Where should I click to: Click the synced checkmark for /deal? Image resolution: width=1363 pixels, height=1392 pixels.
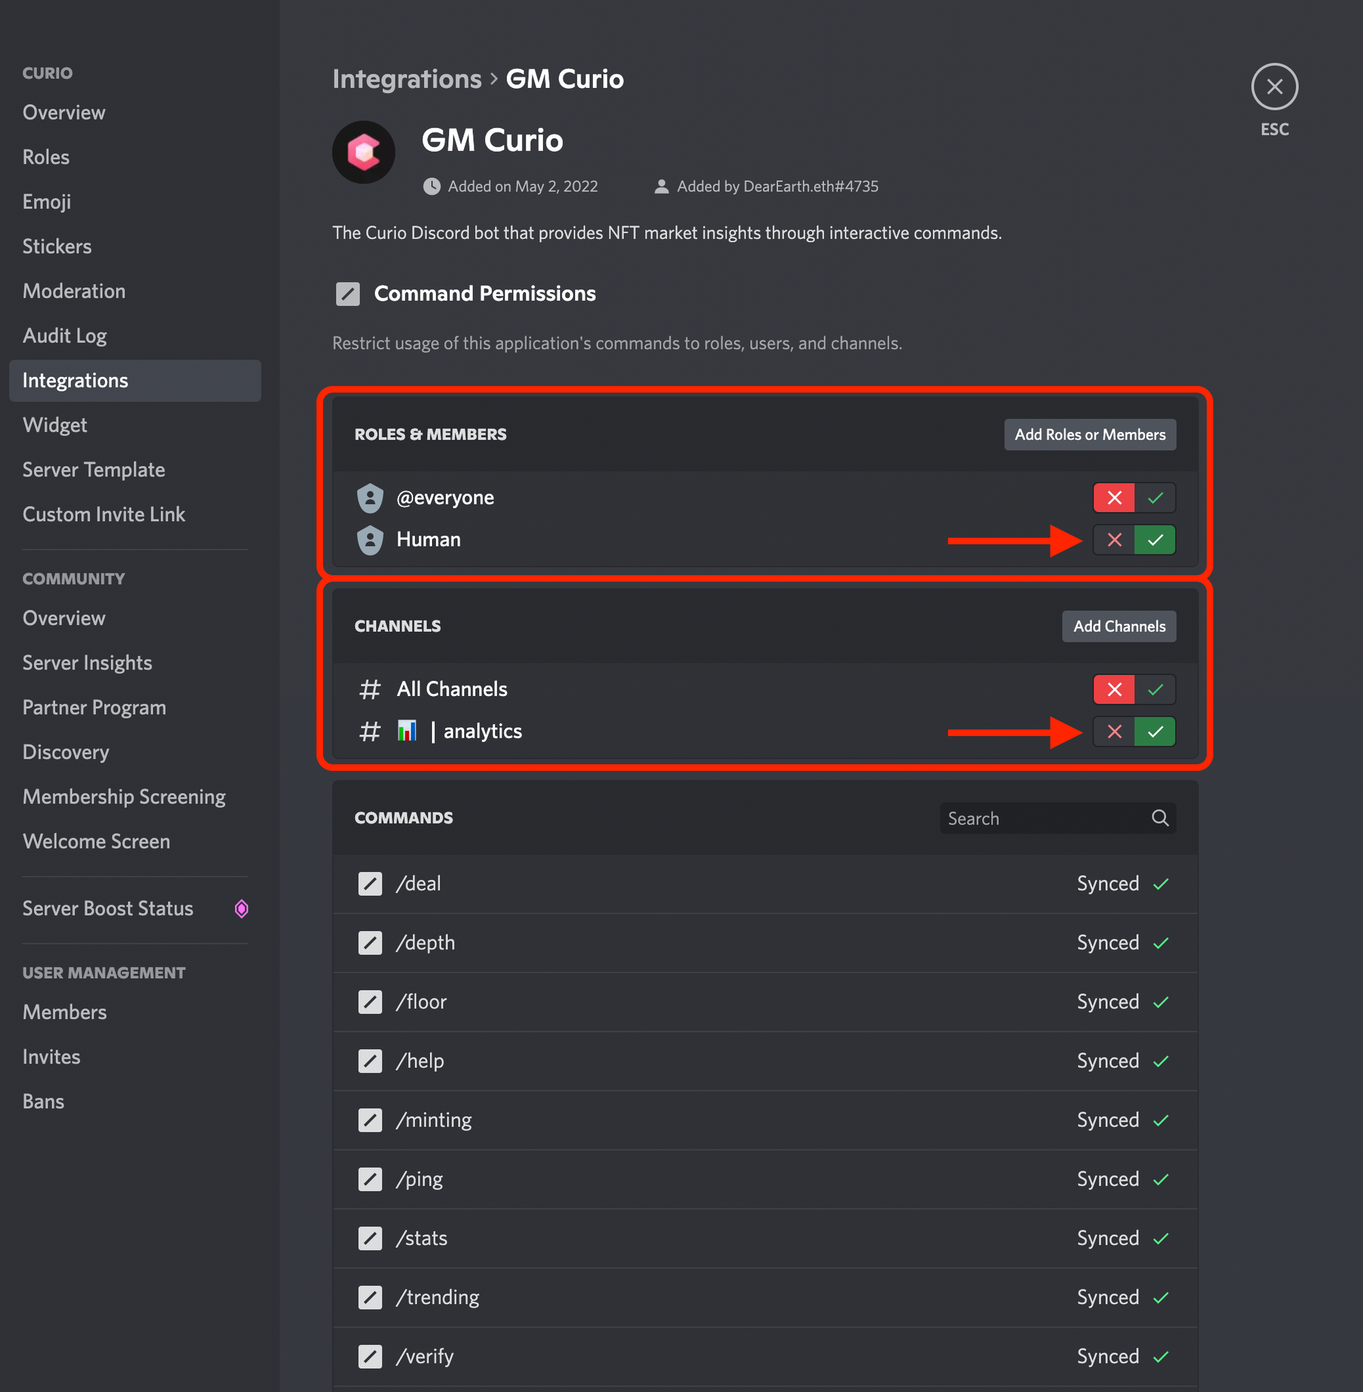1161,884
